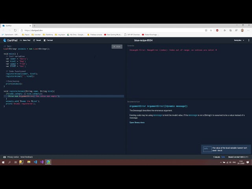The width and height of the screenshot is (252, 189).
Task: Reset the pad code
Action: (x=37, y=40)
